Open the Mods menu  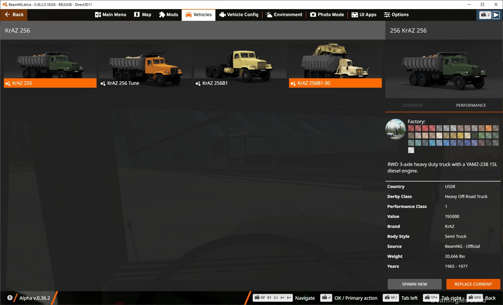(x=168, y=15)
